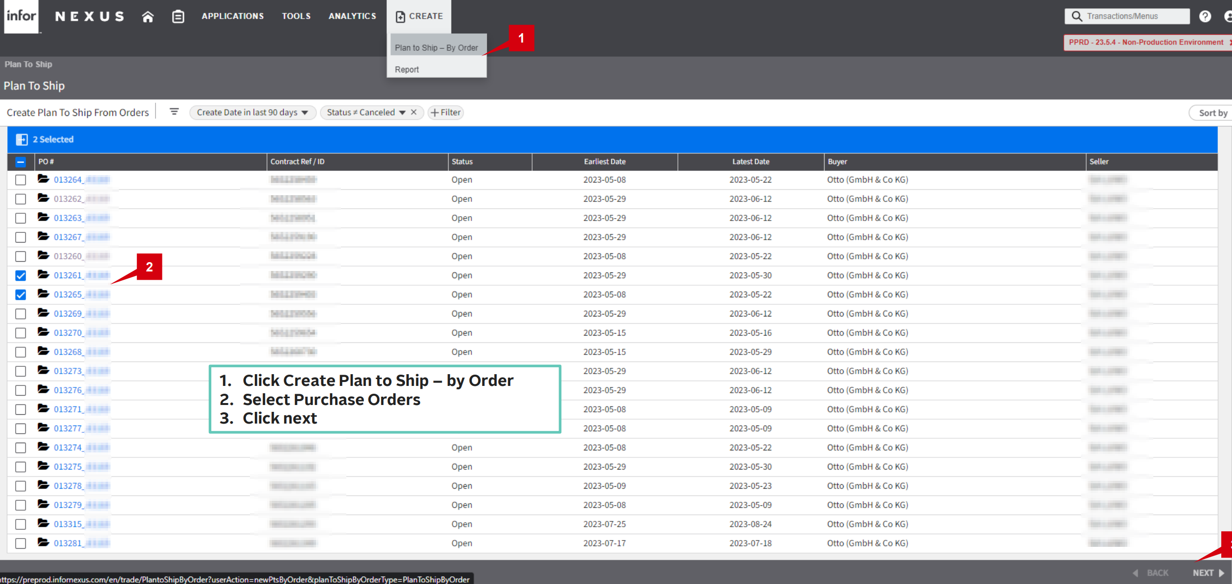Add a new Filter

click(x=446, y=112)
